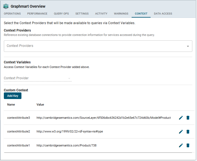Viewport: 197px width, 161px height.
Task: Open the Performance tab
Action: [x=37, y=14]
